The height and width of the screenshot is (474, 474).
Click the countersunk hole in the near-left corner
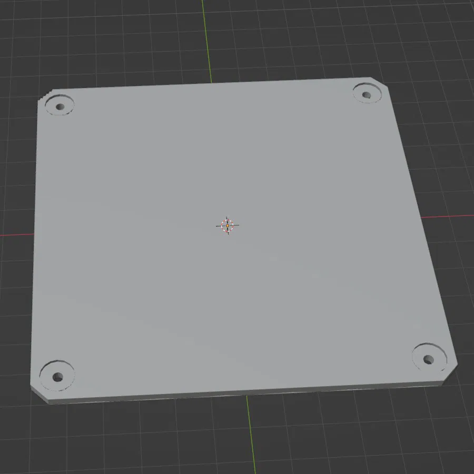coord(57,376)
